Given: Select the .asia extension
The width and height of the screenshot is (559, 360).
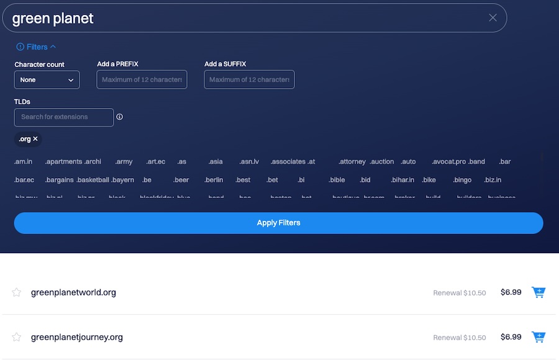Looking at the screenshot, I should (x=216, y=161).
